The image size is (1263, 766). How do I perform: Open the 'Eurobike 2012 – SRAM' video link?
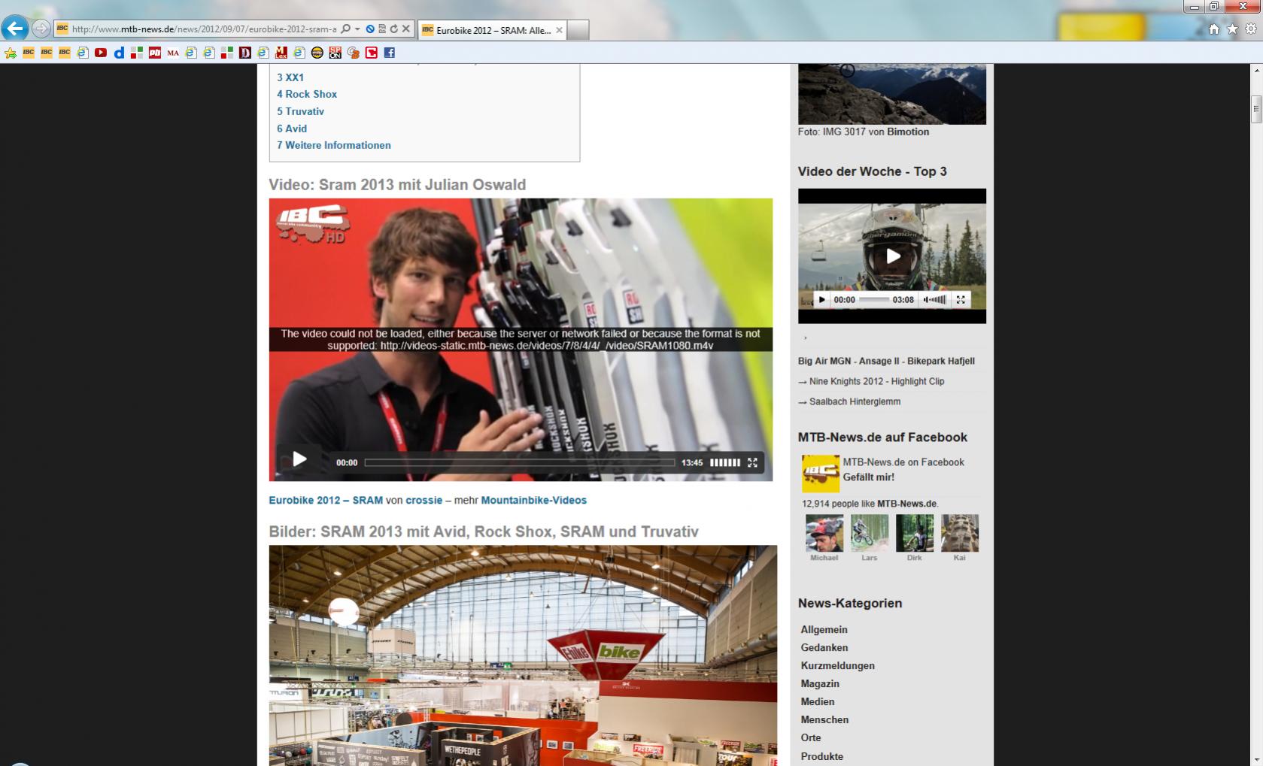click(x=326, y=500)
